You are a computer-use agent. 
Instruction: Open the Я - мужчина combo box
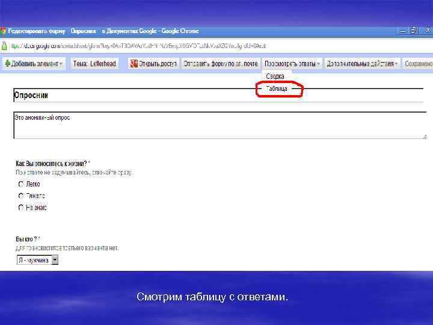point(37,261)
